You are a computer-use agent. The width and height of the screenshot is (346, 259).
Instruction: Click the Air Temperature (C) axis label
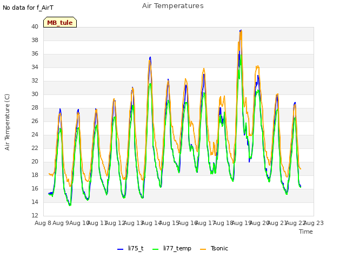click(x=7, y=122)
